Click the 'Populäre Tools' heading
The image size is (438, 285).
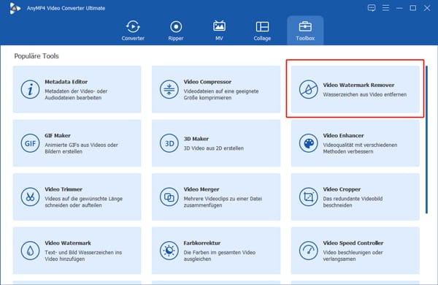pyautogui.click(x=36, y=56)
